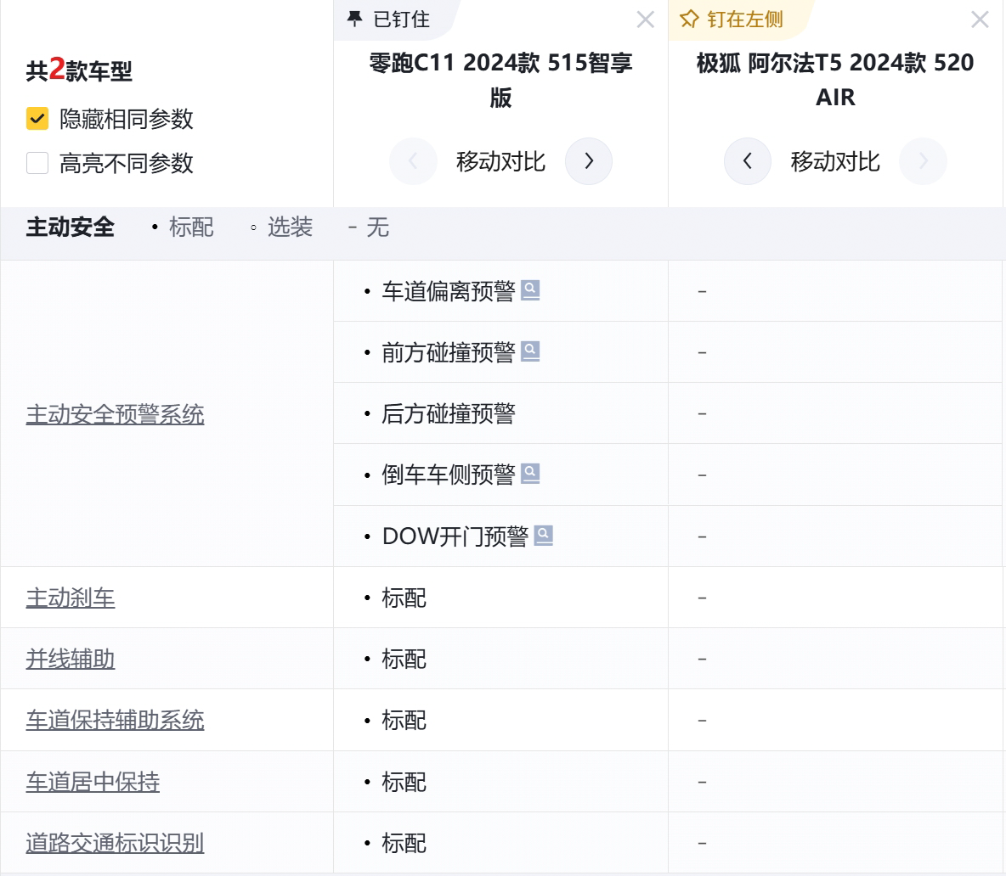Open the 主动安全预警系统 parameter link
1006x876 pixels.
[115, 414]
